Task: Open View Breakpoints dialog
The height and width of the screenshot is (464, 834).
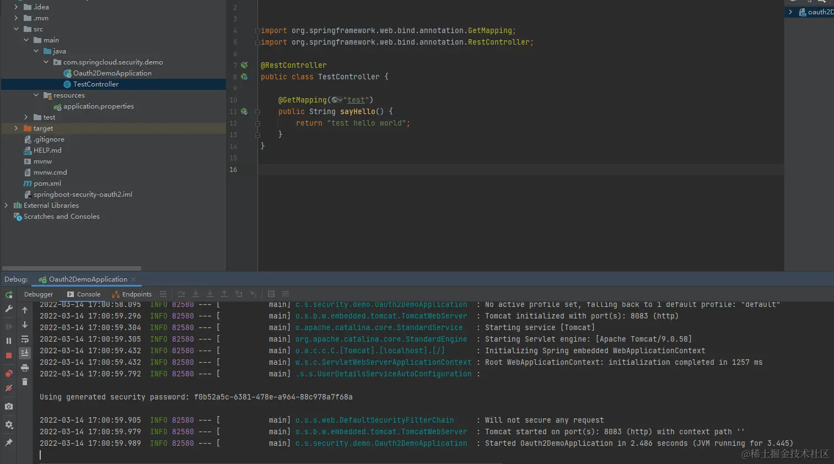Action: click(x=9, y=374)
